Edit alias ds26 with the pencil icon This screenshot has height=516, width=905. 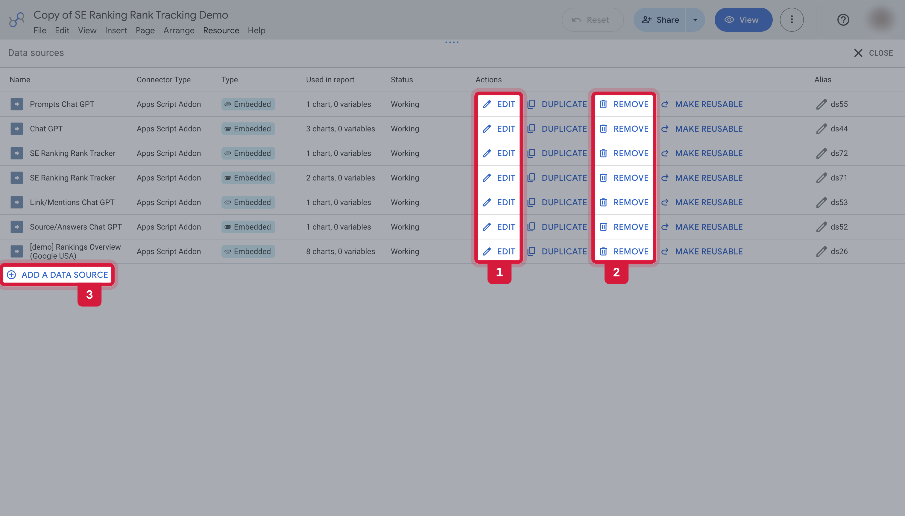click(822, 251)
